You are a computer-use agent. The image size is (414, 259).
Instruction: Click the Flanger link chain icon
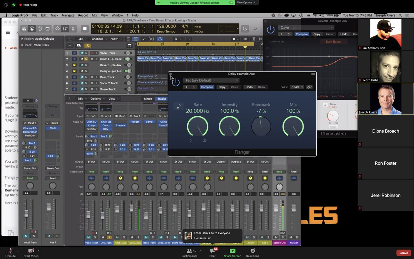coord(309,87)
